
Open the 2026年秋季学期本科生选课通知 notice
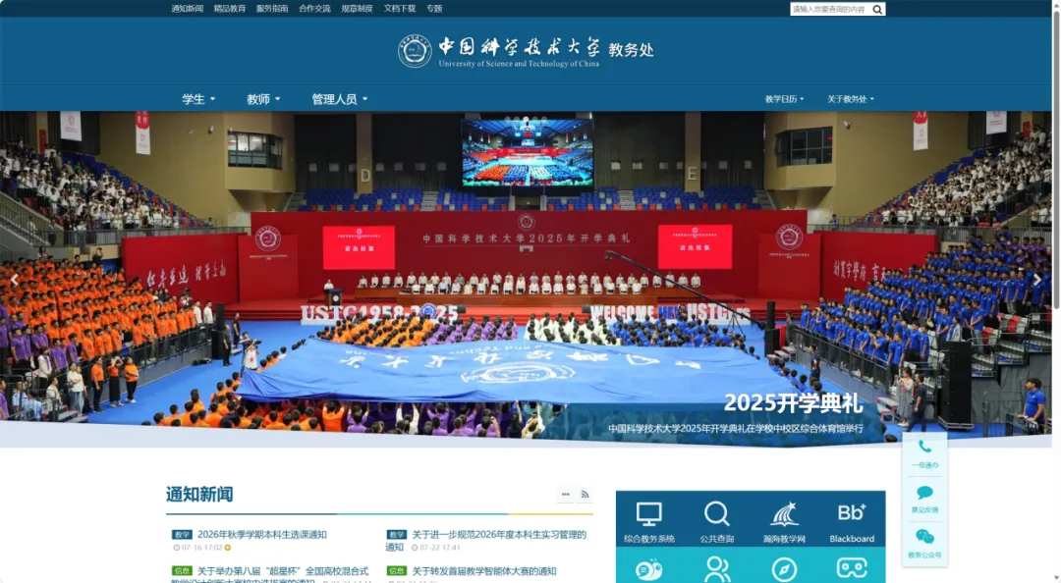pos(262,534)
